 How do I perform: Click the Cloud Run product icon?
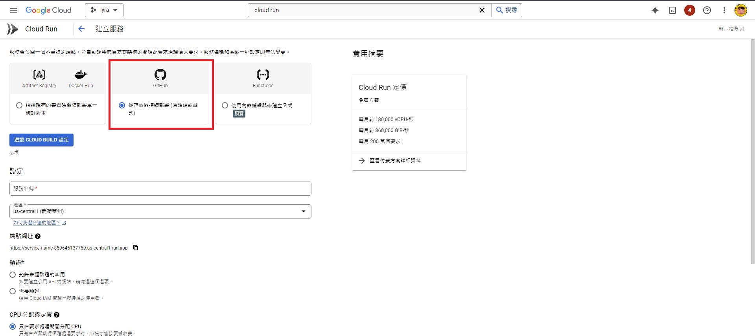[x=13, y=29]
